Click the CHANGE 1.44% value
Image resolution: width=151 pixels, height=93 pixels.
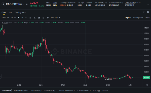coord(67,23)
